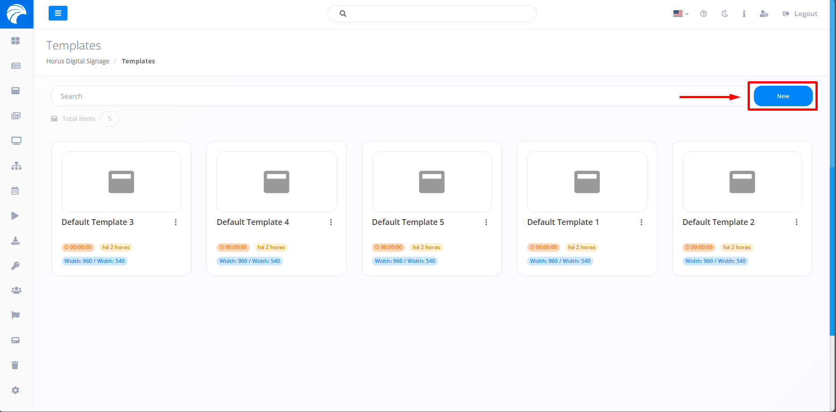The height and width of the screenshot is (412, 836).
Task: Open the users group icon in sidebar
Action: tap(16, 291)
